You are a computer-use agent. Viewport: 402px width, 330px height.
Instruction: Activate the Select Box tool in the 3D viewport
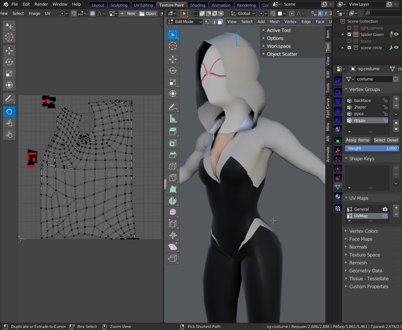pos(173,34)
